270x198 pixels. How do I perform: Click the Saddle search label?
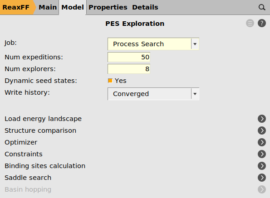pyautogui.click(x=28, y=178)
